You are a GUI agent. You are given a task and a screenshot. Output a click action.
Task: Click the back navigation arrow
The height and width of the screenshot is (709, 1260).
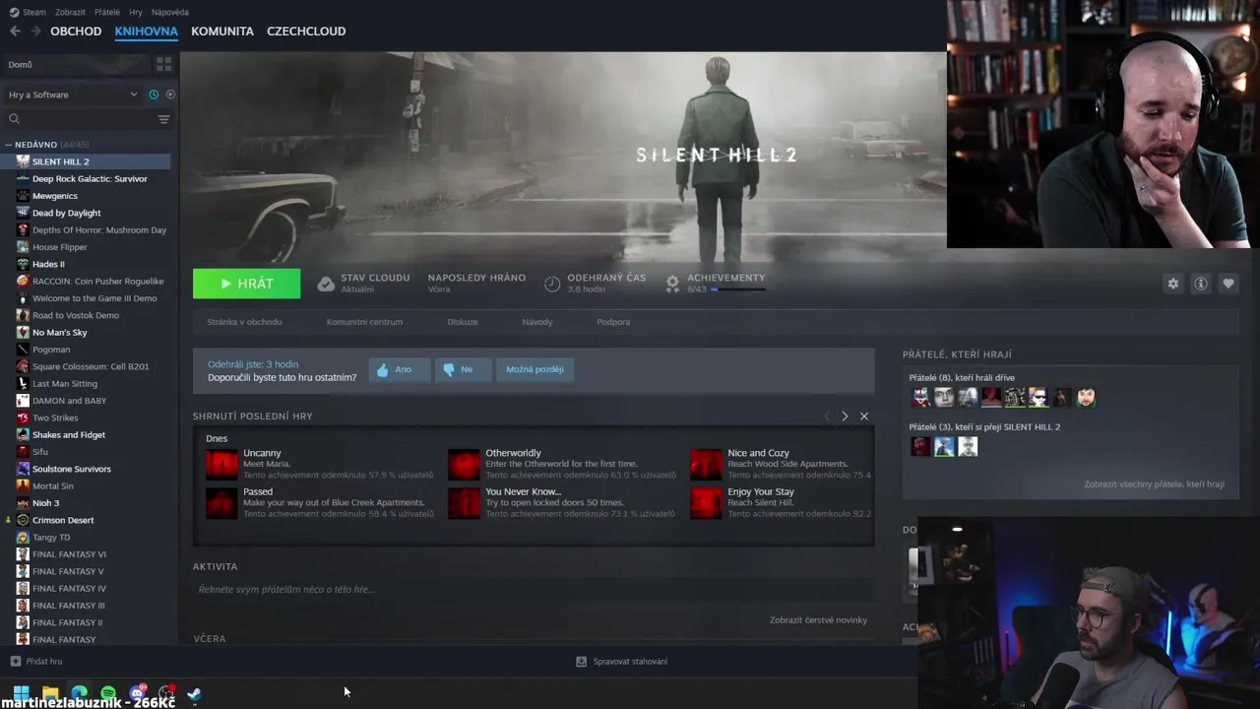(x=15, y=32)
